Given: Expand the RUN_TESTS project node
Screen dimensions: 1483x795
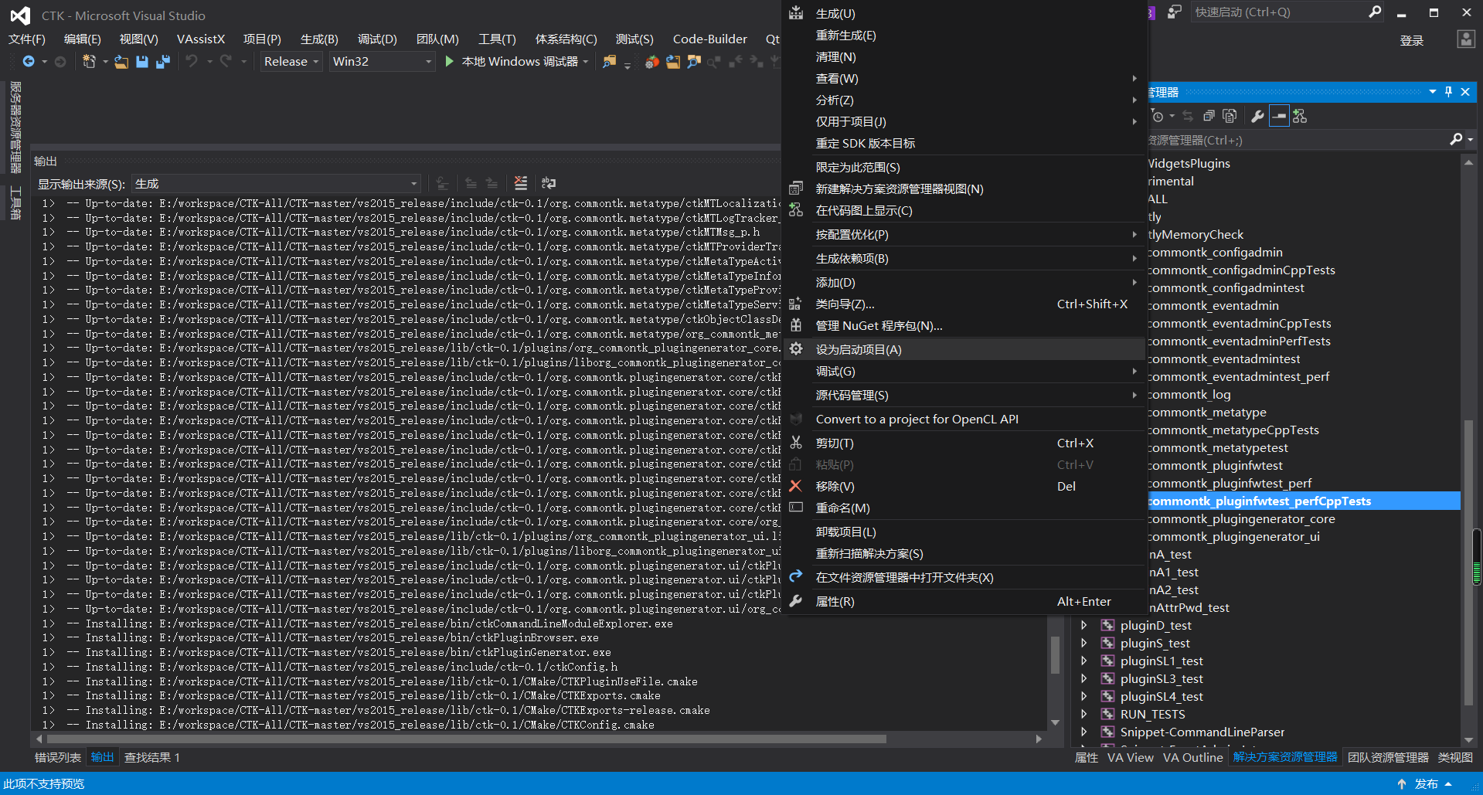Looking at the screenshot, I should (1083, 714).
